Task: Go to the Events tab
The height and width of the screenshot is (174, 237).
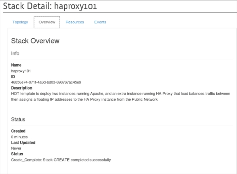Action: pyautogui.click(x=100, y=22)
